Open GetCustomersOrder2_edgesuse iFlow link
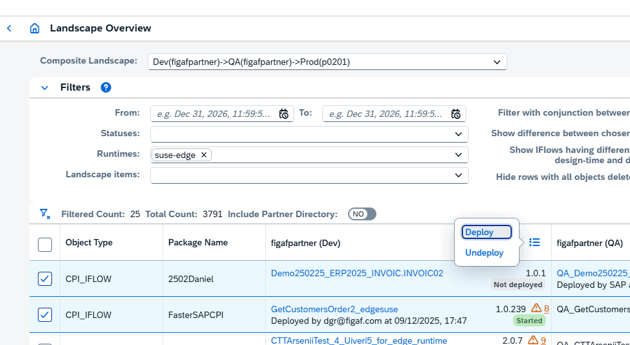Viewport: 630px width, 345px height. click(335, 309)
